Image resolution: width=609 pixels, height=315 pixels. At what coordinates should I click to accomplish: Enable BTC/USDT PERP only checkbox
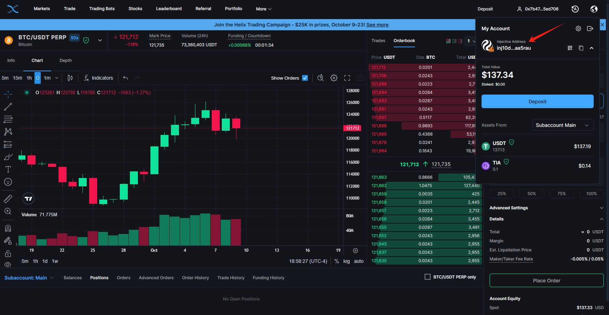click(x=428, y=277)
